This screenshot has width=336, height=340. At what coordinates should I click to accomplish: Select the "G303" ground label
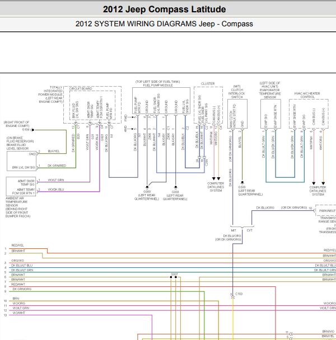pyautogui.click(x=175, y=192)
